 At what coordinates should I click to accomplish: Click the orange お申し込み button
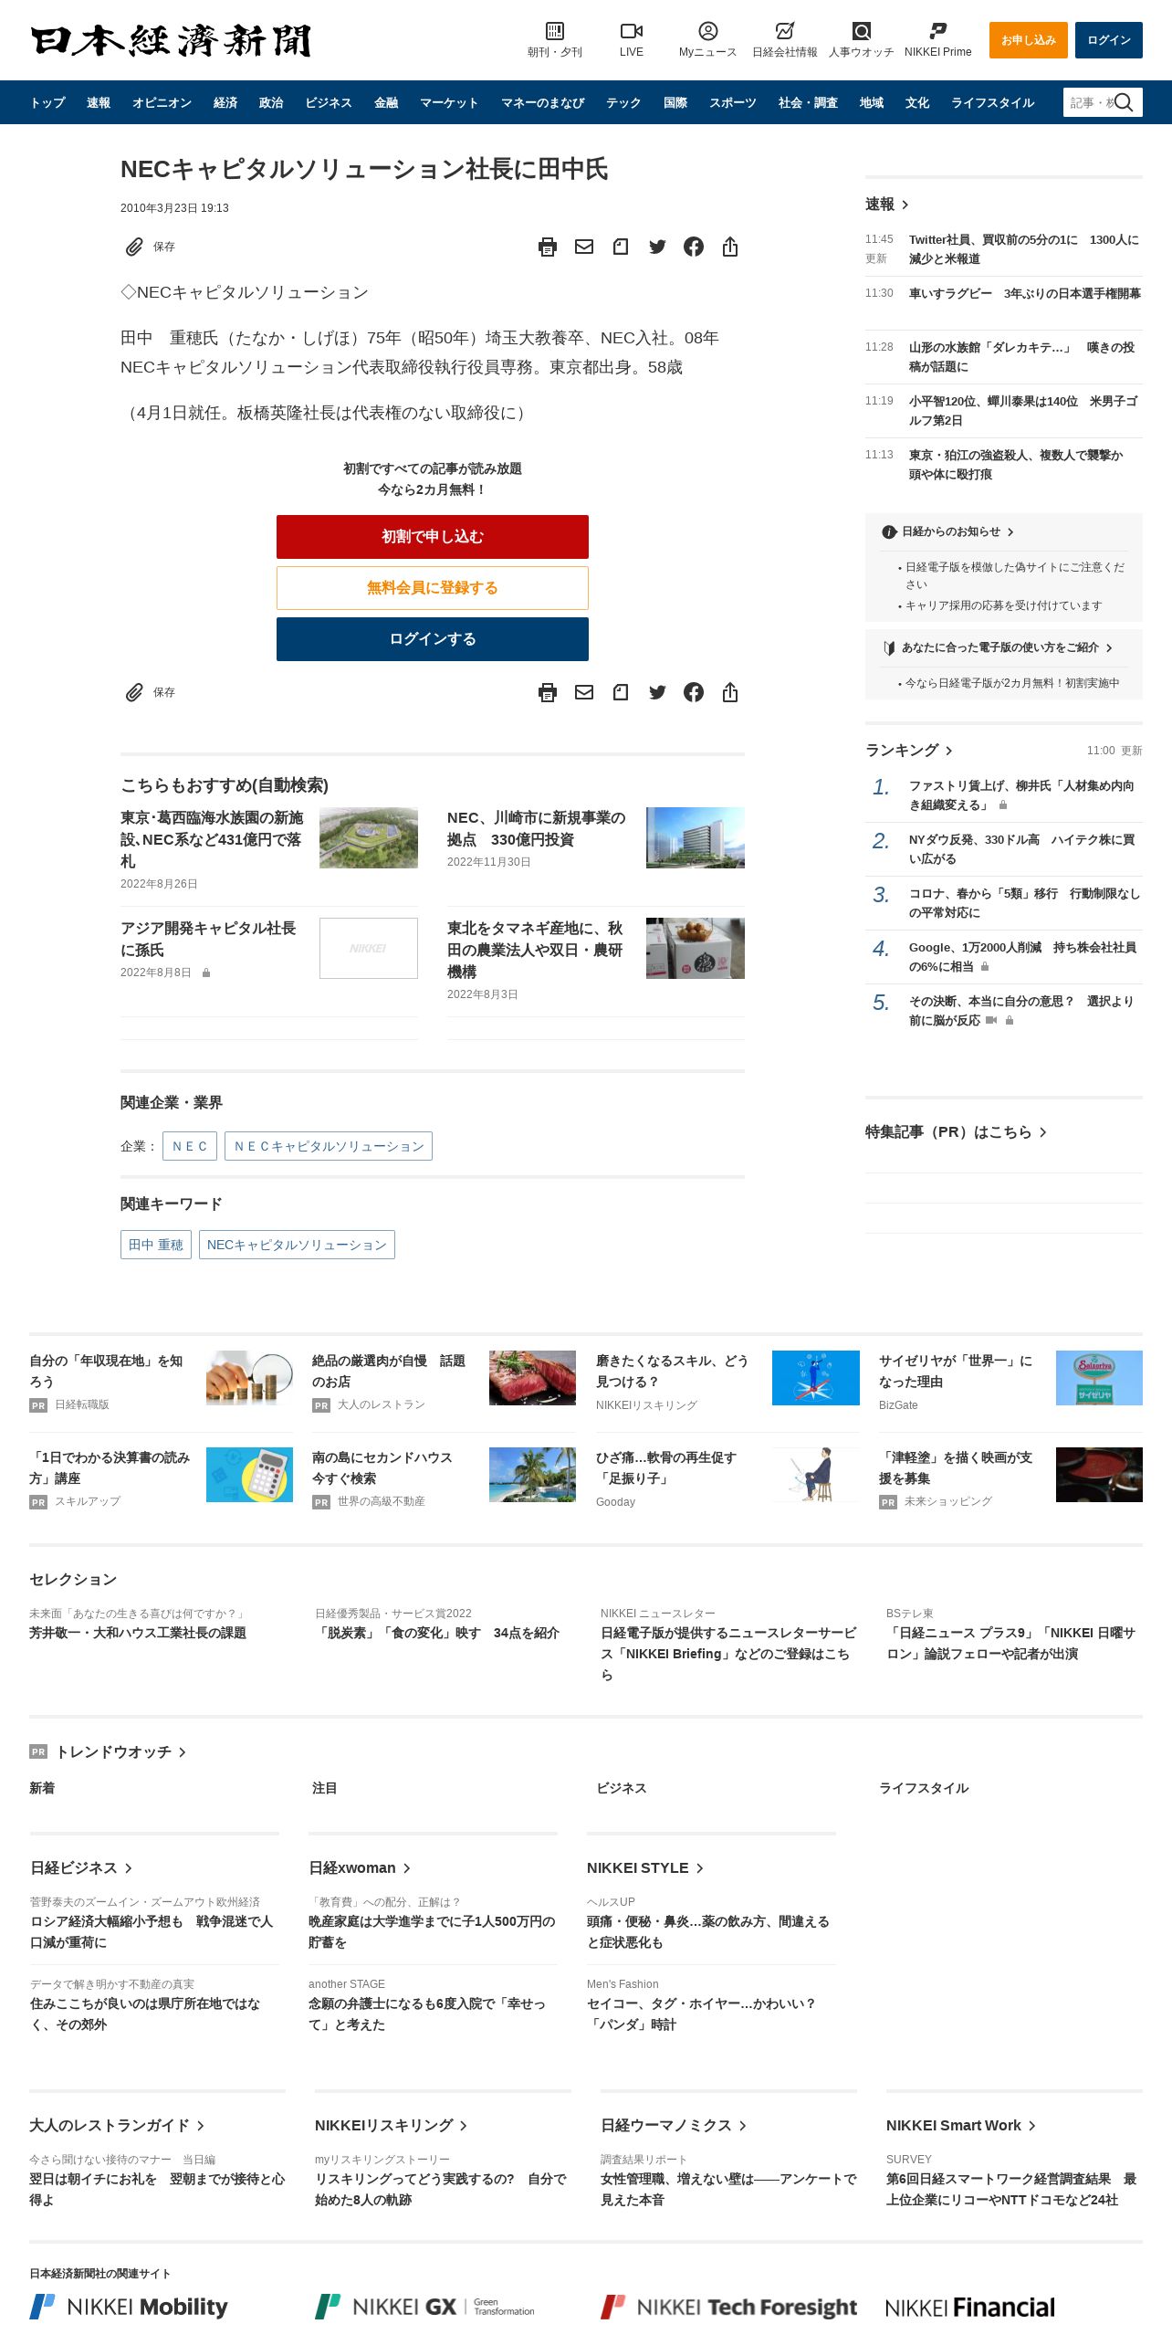tap(1028, 40)
